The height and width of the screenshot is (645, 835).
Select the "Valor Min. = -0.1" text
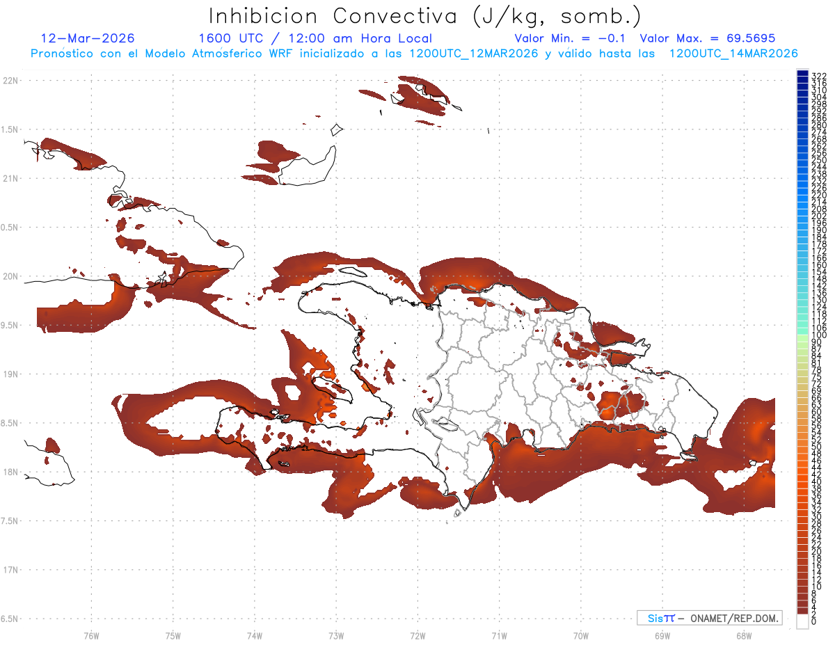[570, 38]
